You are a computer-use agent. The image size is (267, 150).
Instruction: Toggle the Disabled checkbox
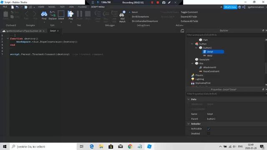[x=209, y=133]
